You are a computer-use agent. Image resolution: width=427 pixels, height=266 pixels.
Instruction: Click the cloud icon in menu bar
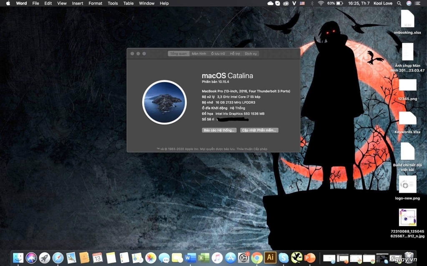(270, 3)
